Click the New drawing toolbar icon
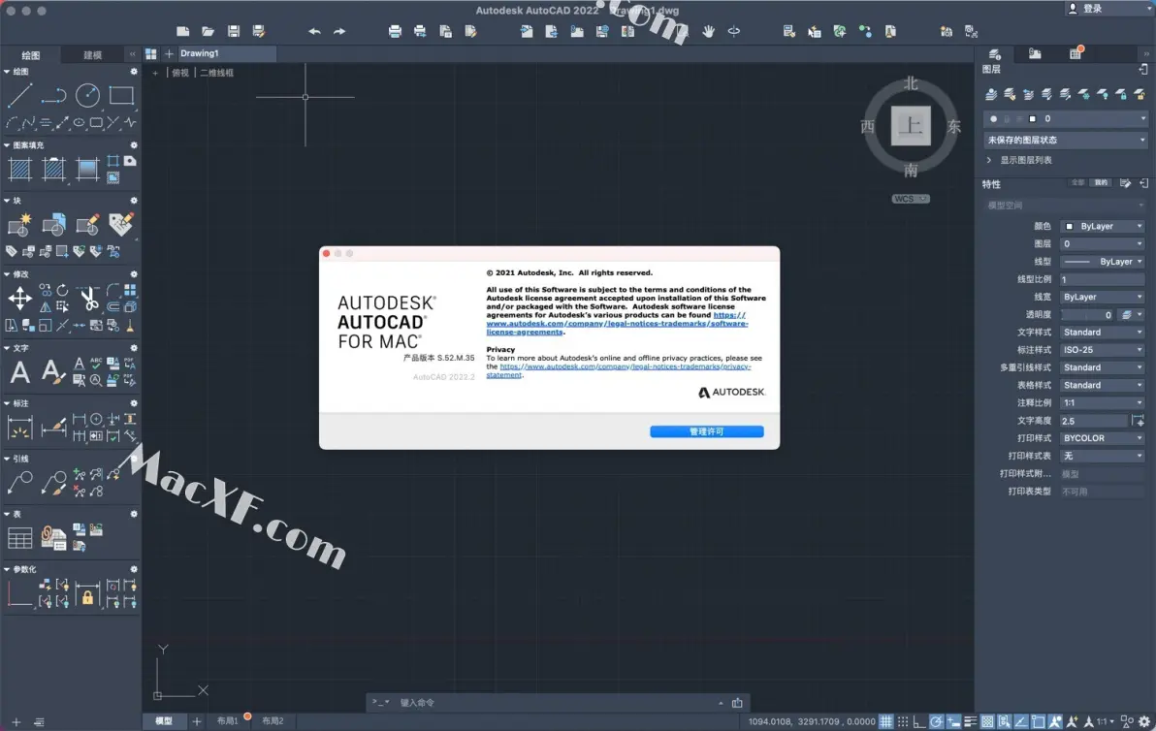Viewport: 1156px width, 731px height. coord(183,31)
